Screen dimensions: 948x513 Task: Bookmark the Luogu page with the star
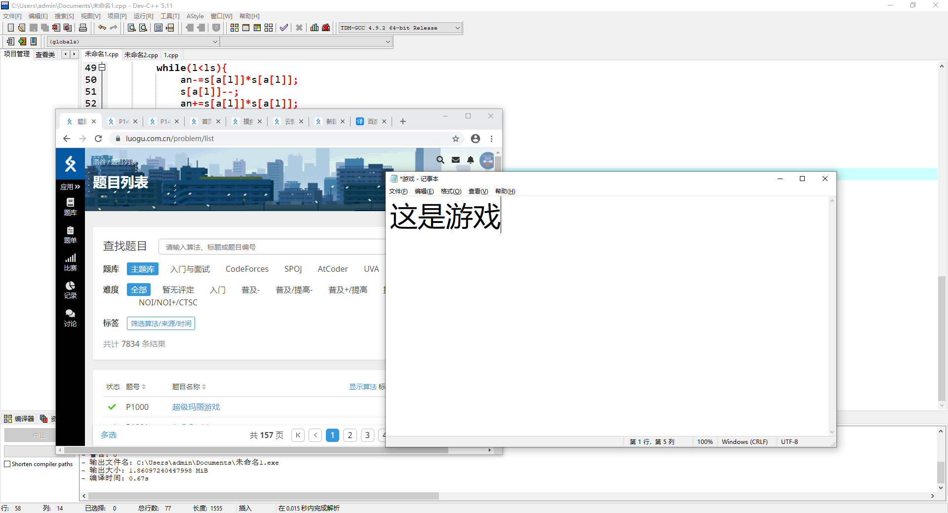click(x=456, y=139)
